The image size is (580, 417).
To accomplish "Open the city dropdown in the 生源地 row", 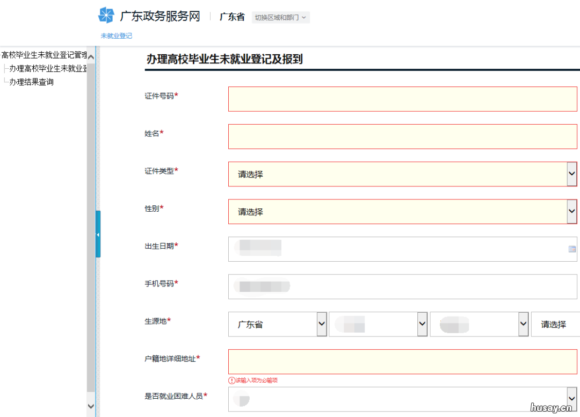I will click(x=421, y=324).
